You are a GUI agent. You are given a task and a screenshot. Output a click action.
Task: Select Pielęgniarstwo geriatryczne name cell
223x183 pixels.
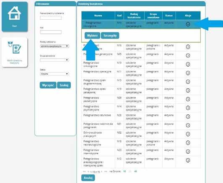tap(98, 56)
